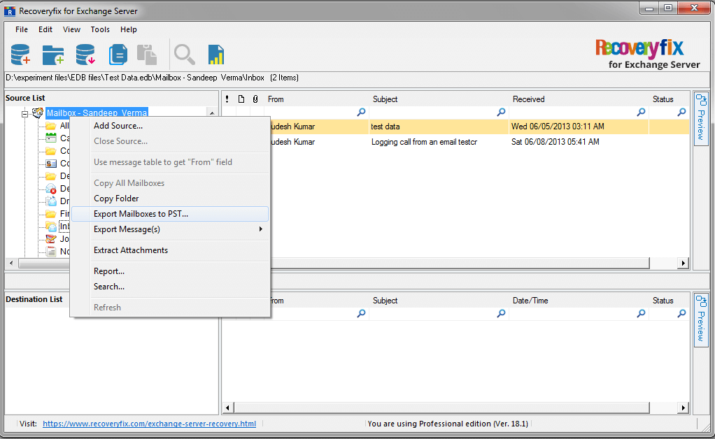715x439 pixels.
Task: Click the search icon in the source From filter
Action: click(x=361, y=112)
